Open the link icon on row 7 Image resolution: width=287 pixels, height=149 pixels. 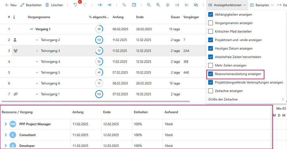point(15,94)
